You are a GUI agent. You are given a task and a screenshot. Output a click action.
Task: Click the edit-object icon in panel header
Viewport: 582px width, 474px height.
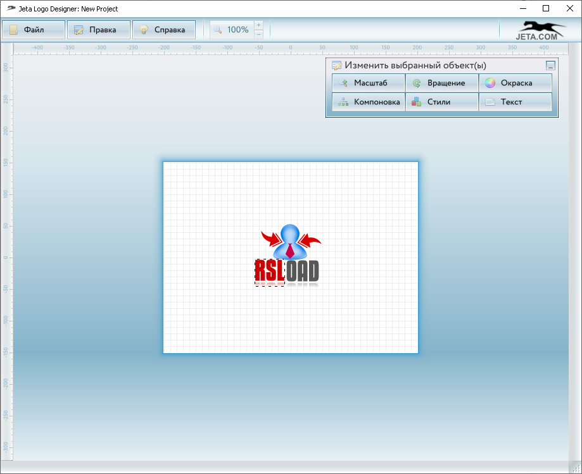(337, 66)
